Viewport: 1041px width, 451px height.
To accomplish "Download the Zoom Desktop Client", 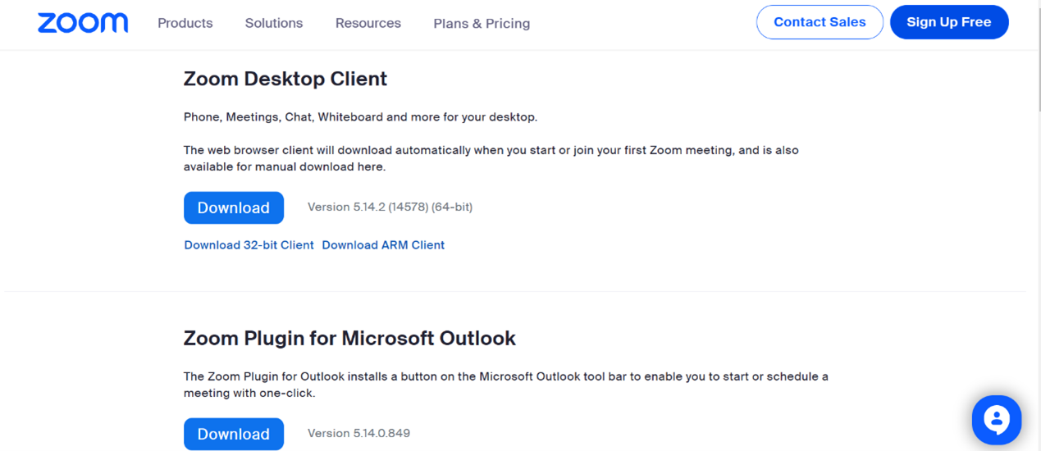I will (234, 207).
